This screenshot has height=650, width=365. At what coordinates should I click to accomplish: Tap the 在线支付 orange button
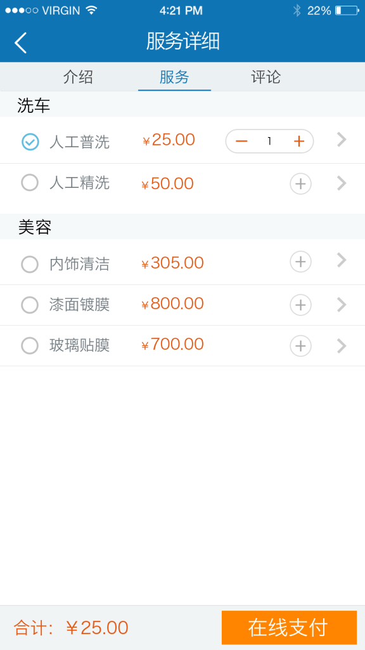point(289,627)
